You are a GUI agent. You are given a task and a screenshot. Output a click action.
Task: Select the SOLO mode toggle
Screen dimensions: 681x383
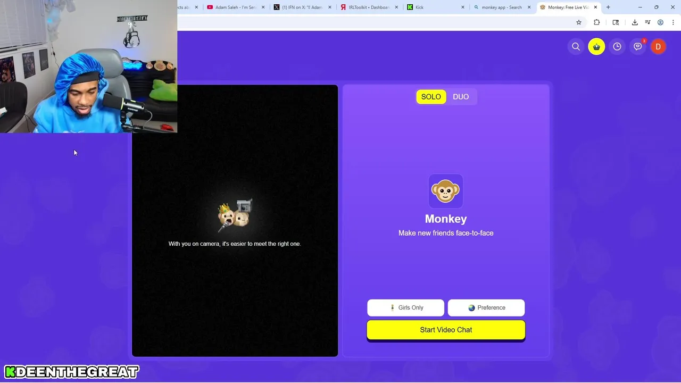pyautogui.click(x=431, y=97)
